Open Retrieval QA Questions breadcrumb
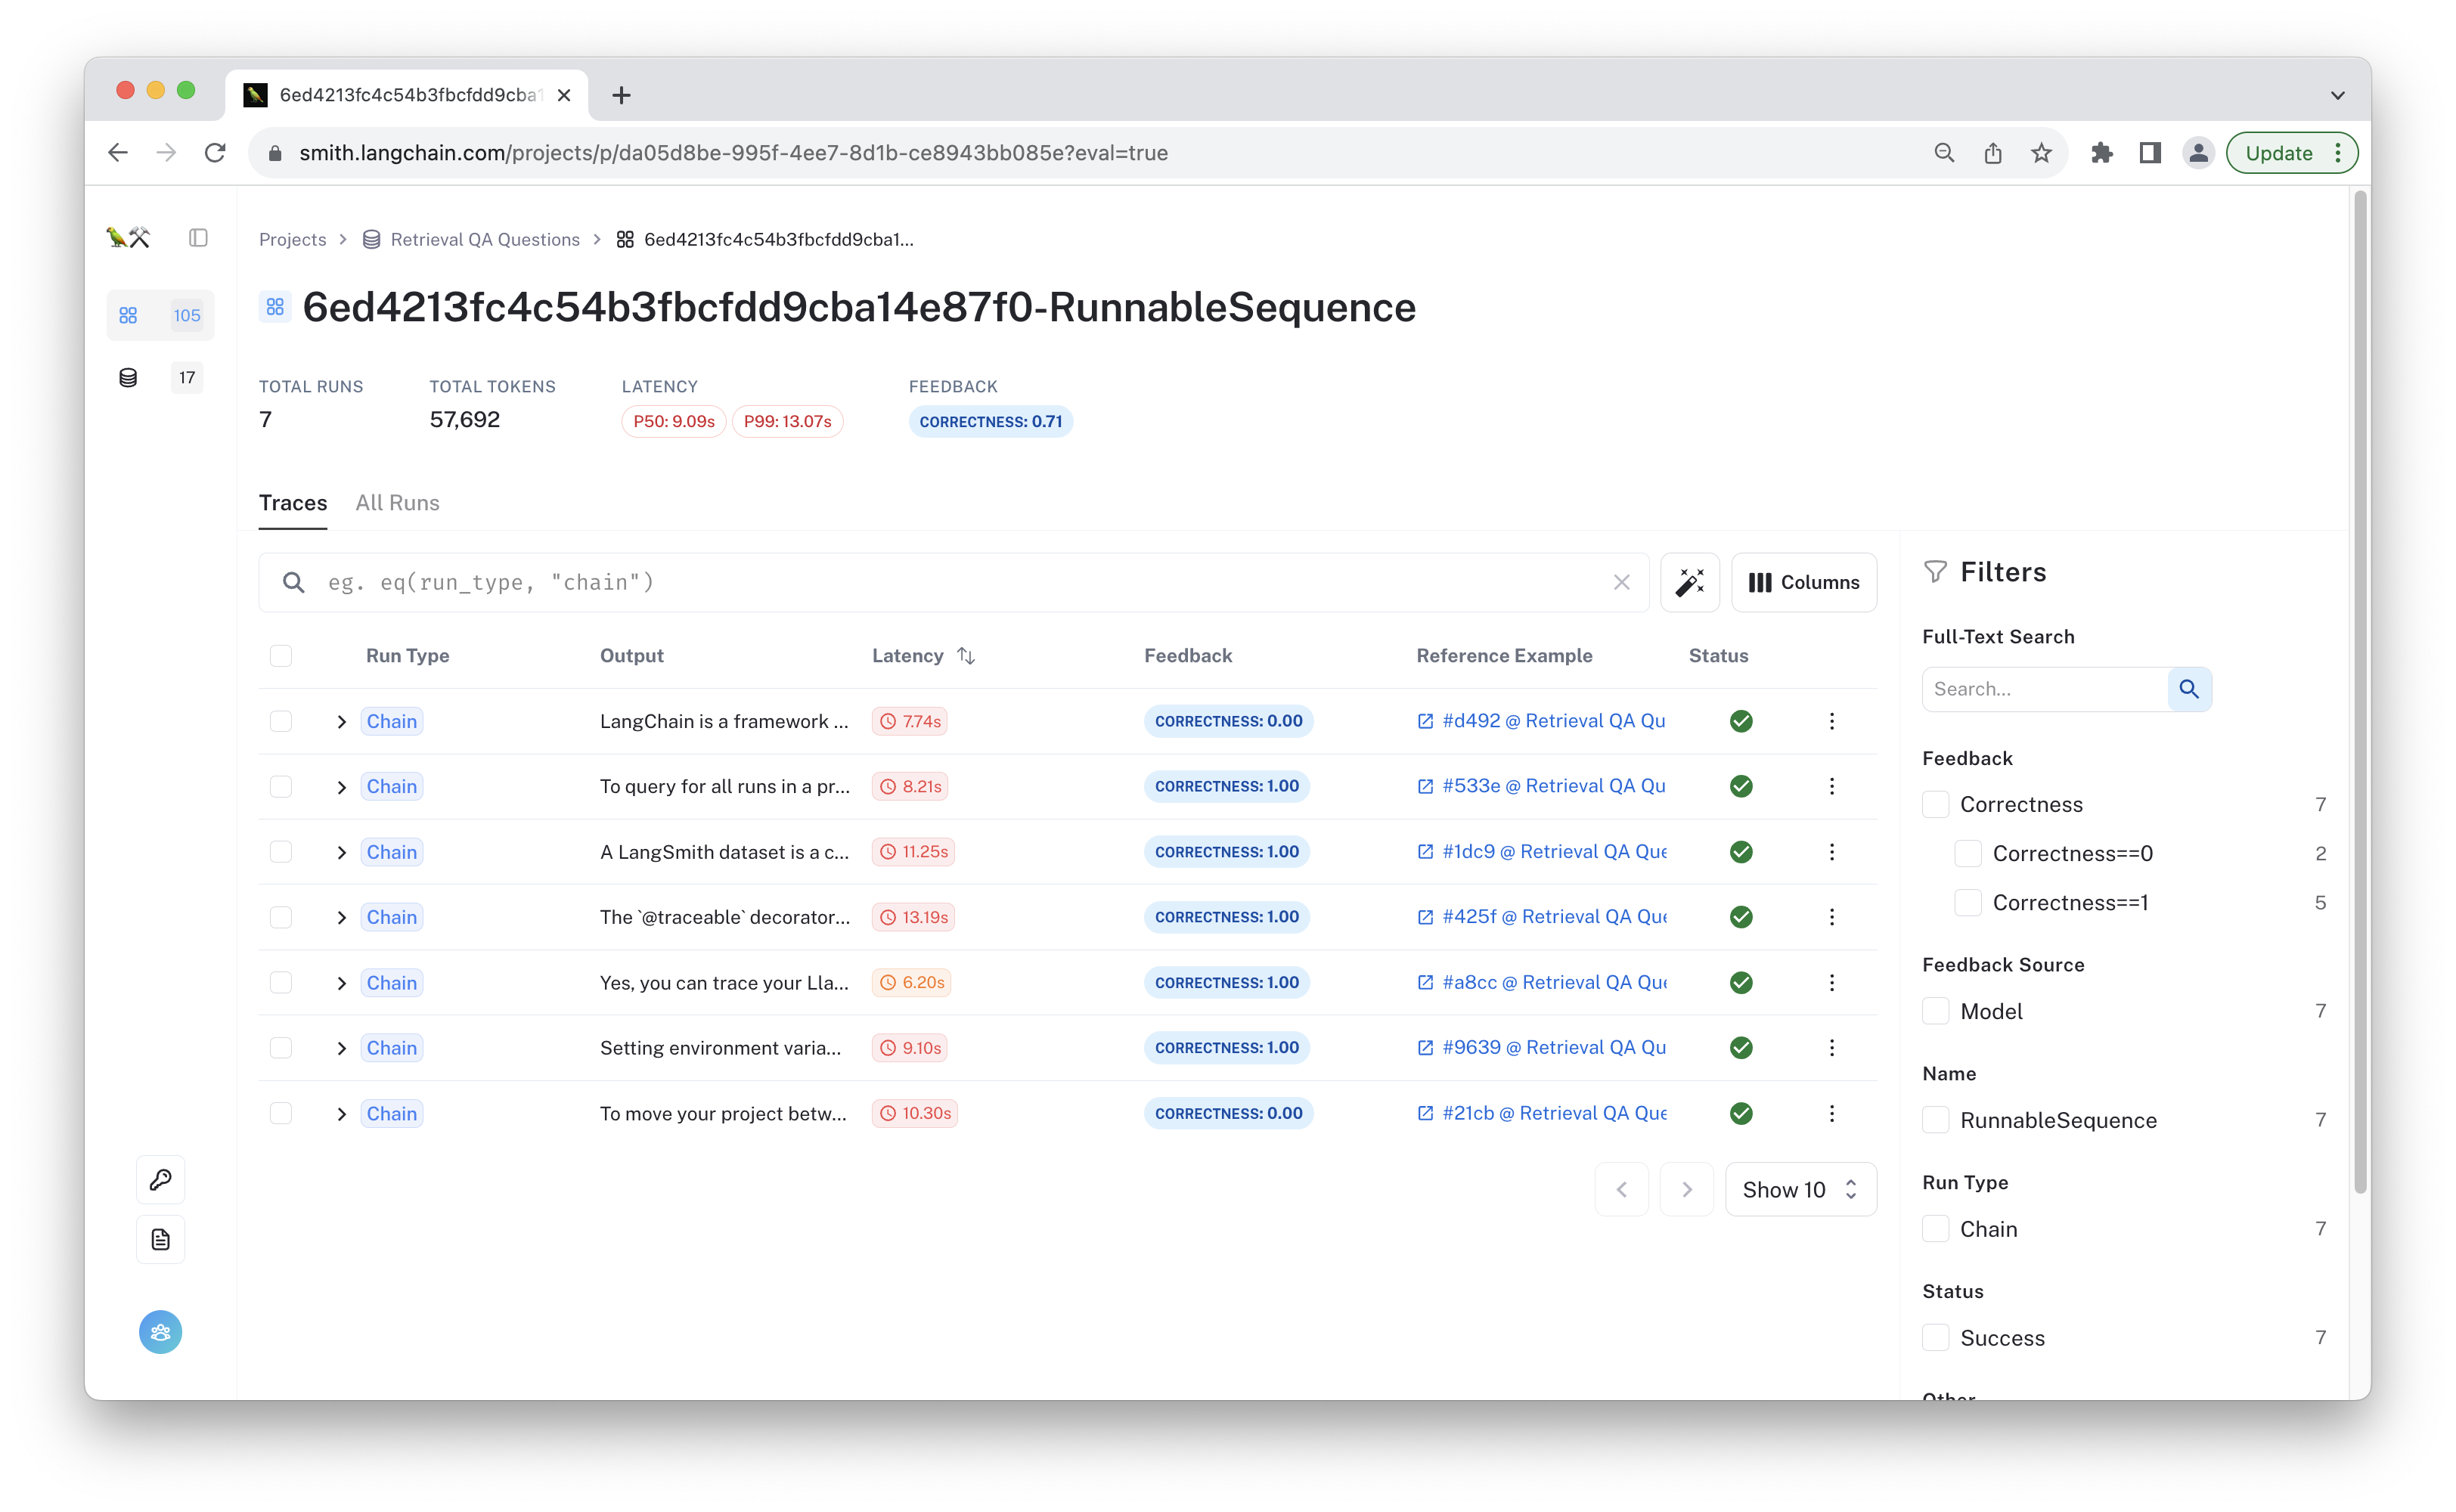This screenshot has height=1512, width=2456. click(485, 239)
